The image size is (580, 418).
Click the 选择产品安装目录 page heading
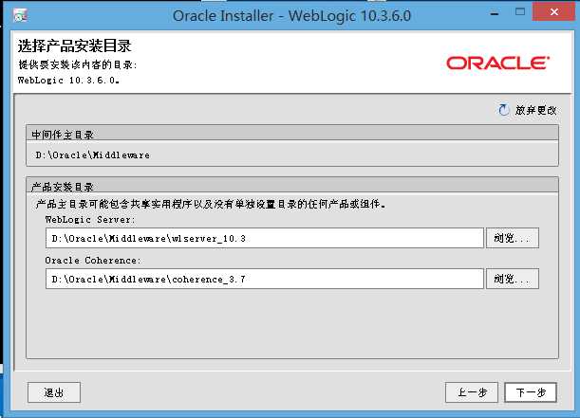pyautogui.click(x=74, y=46)
